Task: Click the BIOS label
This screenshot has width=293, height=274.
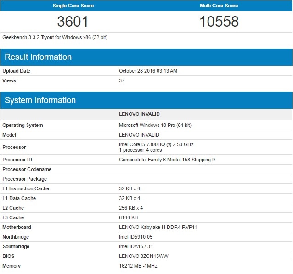Action: (x=8, y=256)
